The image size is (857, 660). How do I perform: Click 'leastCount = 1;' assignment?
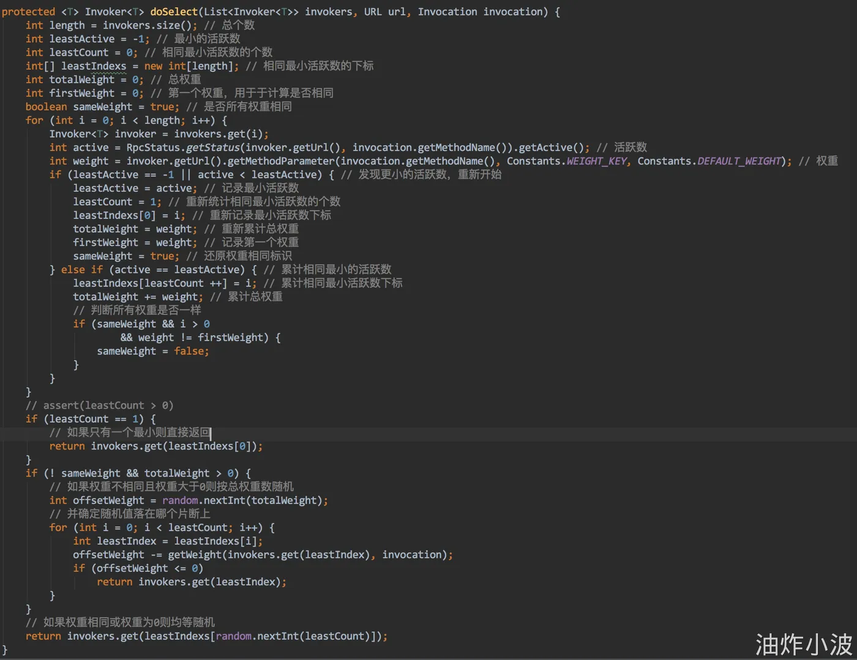coord(118,202)
